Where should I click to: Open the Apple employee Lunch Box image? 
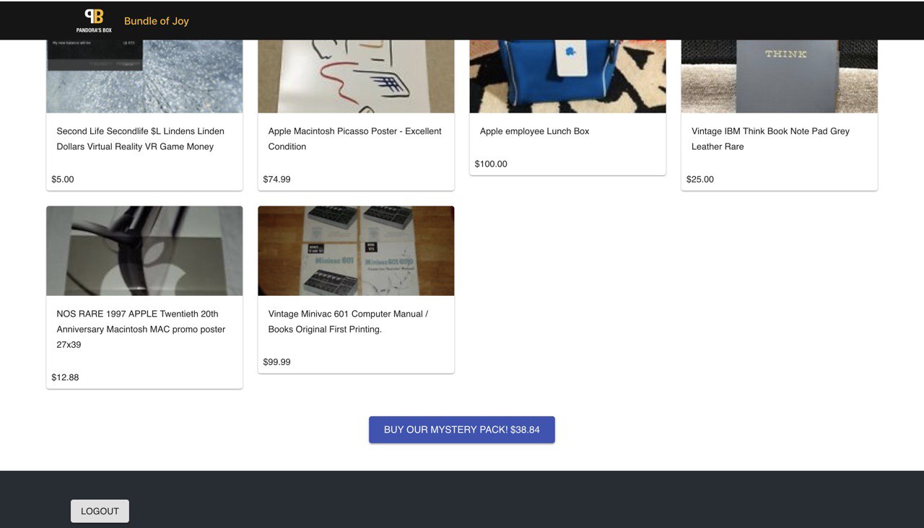click(567, 76)
